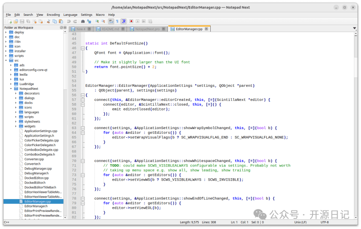
Task: Switch to the README.md tab
Action: tap(110, 29)
